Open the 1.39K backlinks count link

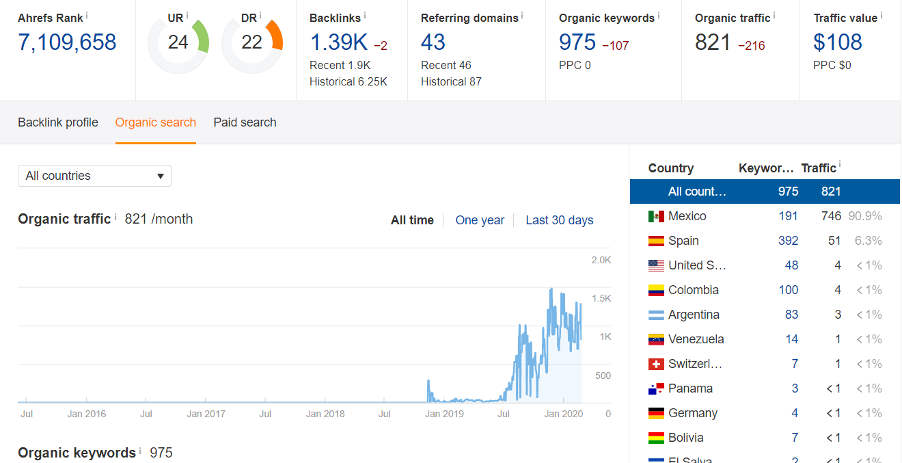pyautogui.click(x=339, y=42)
